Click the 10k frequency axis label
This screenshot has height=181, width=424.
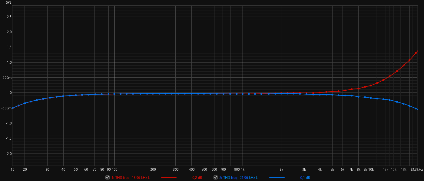pos(371,170)
